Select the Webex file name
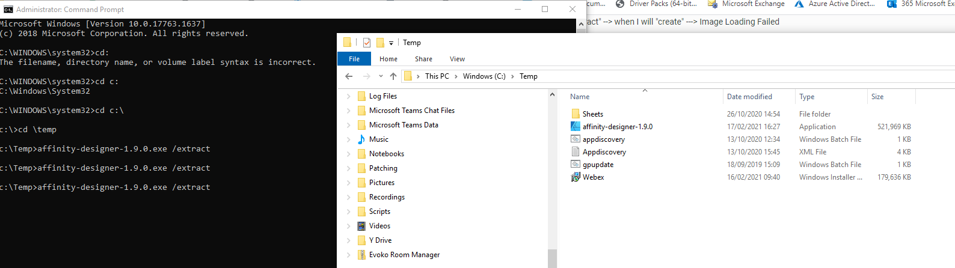This screenshot has width=955, height=268. [594, 177]
